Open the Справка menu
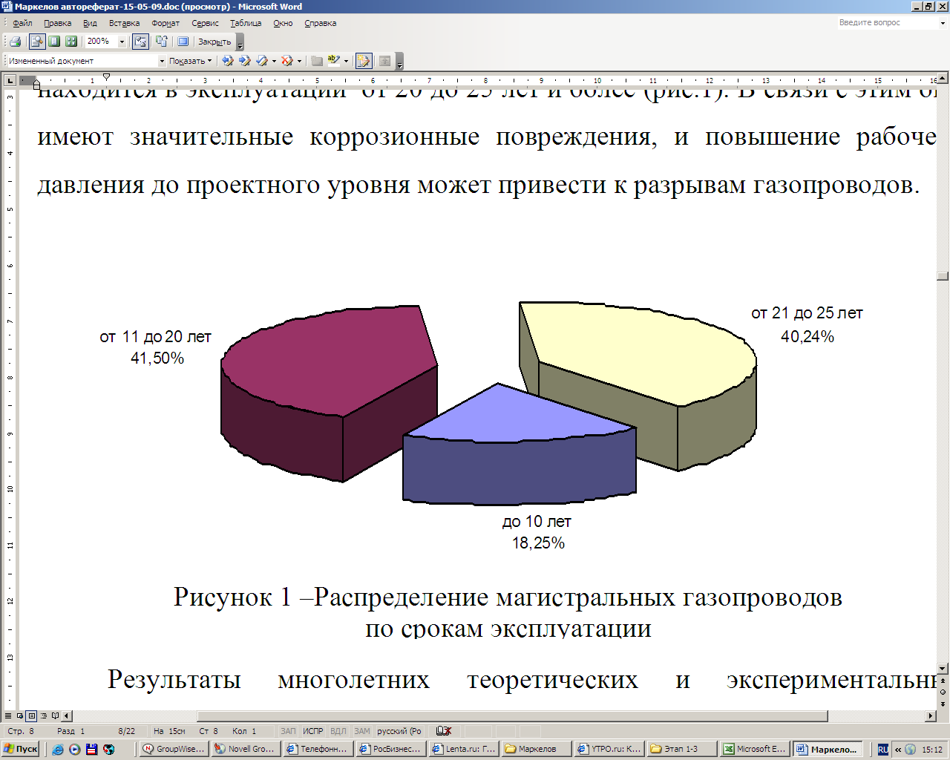This screenshot has width=950, height=760. coord(320,23)
